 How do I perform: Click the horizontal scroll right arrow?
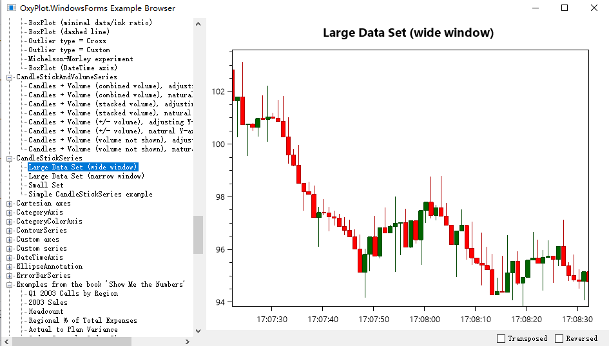[x=187, y=341]
